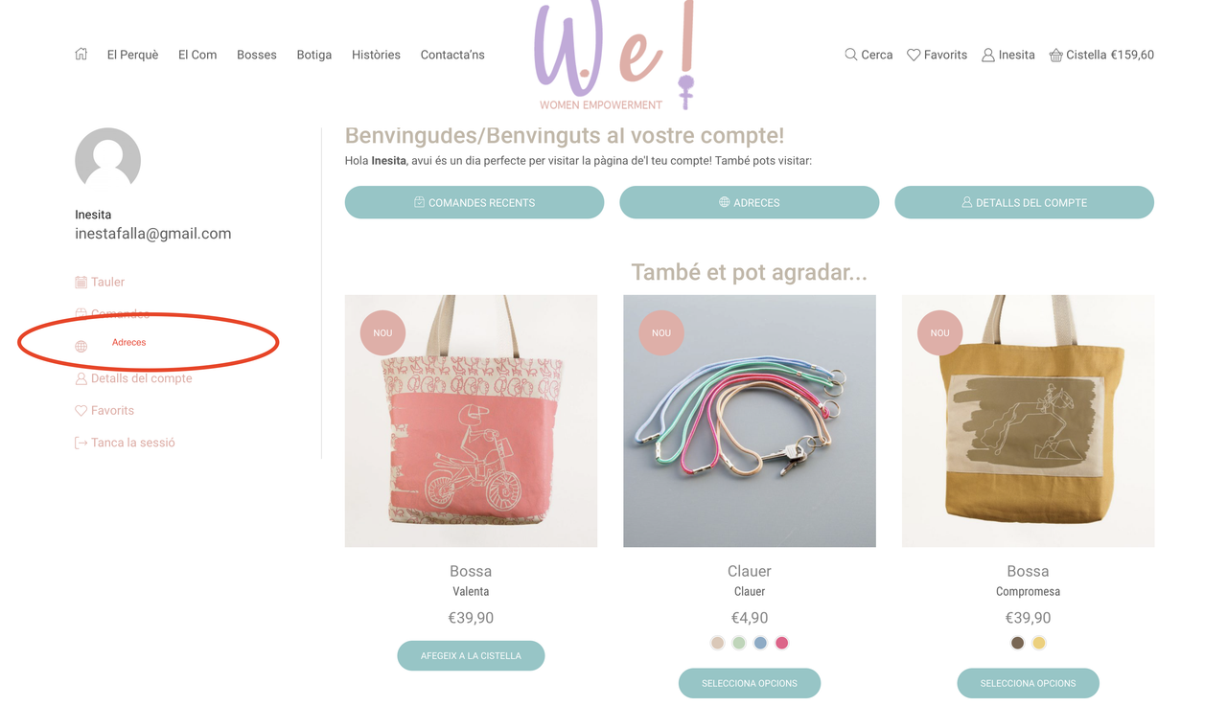Open the Cerca search magnifier icon
1227x706 pixels.
tap(850, 55)
